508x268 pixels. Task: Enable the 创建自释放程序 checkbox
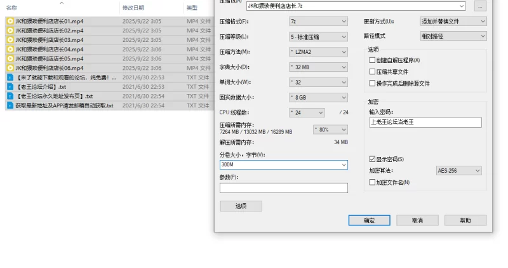click(372, 60)
